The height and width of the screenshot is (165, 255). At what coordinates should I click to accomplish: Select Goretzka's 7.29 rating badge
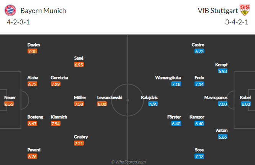56,84
